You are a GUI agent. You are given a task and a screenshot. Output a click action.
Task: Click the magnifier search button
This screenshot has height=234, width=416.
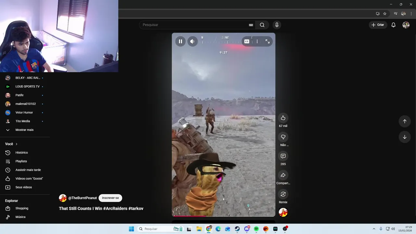click(x=262, y=25)
